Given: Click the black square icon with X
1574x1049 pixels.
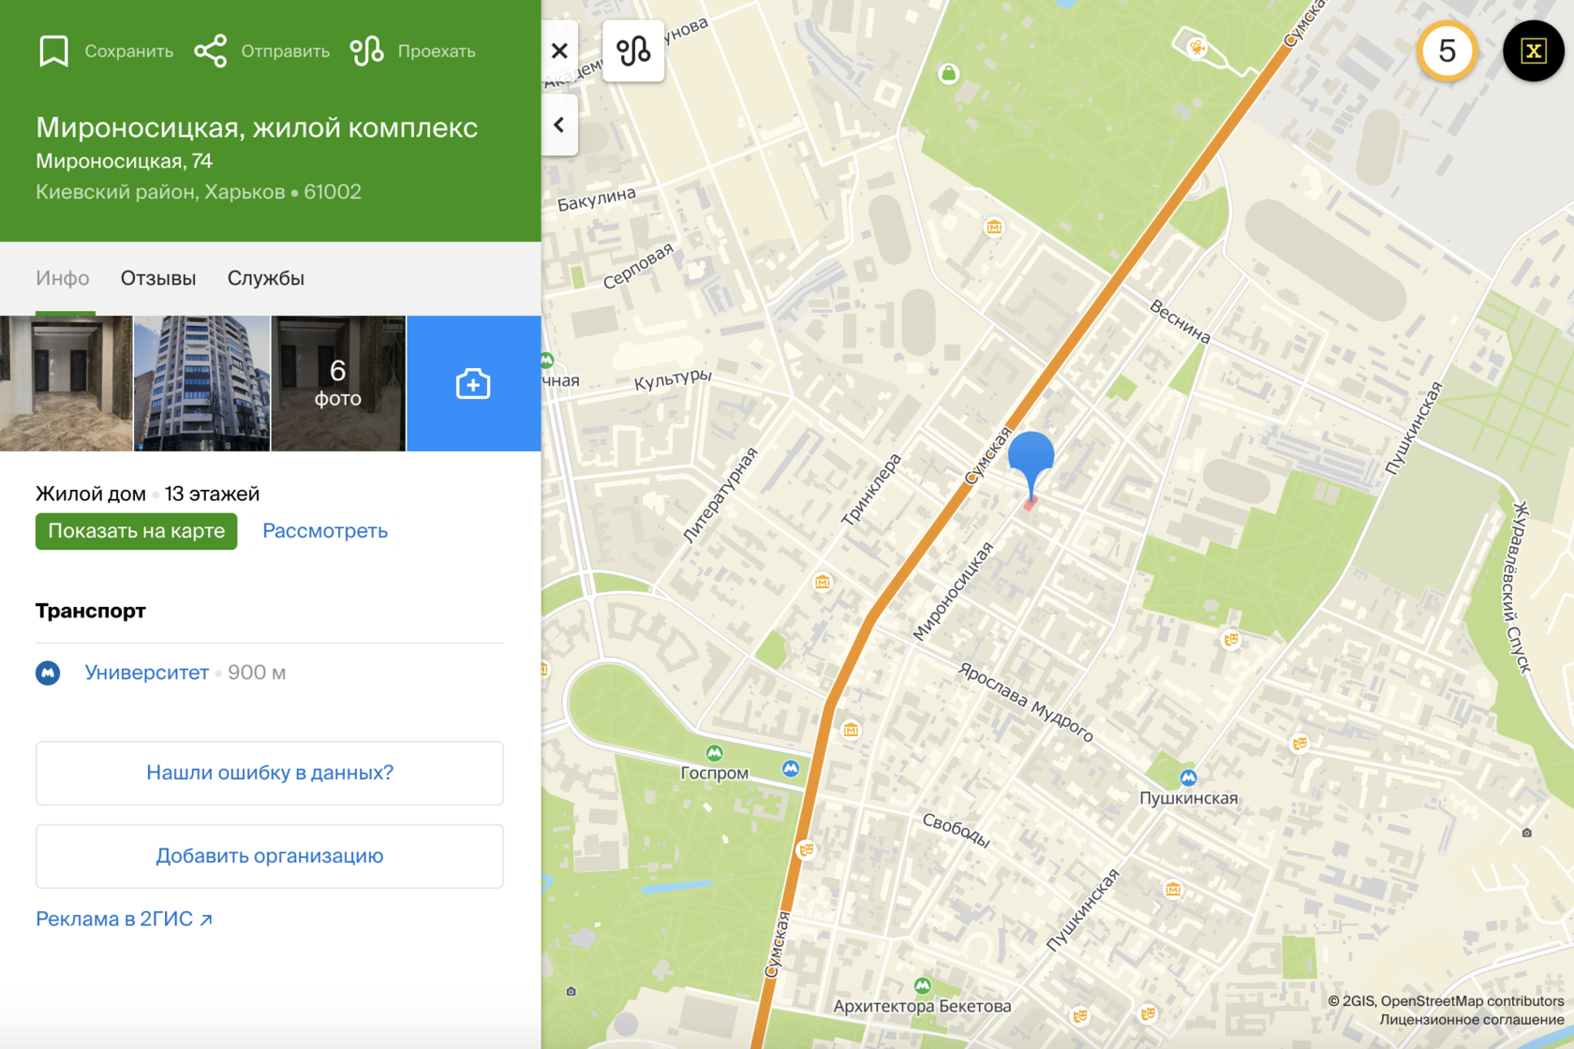Looking at the screenshot, I should coord(1533,51).
